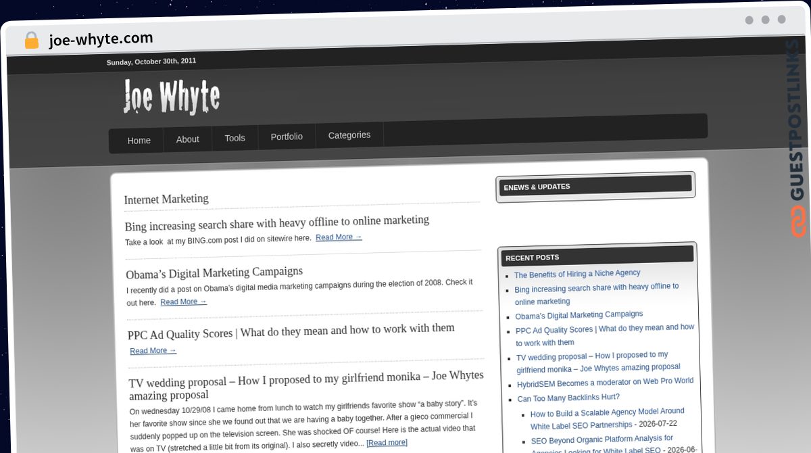
Task: Click Read More under the Bing post
Action: coord(339,237)
